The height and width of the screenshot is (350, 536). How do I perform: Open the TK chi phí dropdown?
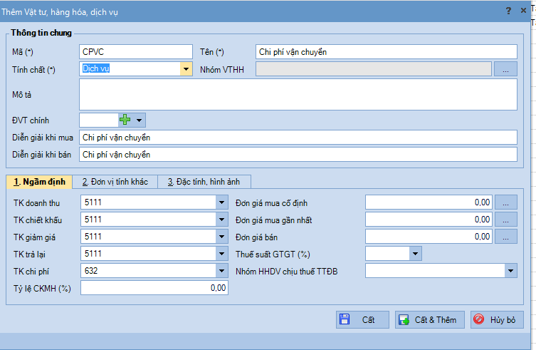click(221, 271)
